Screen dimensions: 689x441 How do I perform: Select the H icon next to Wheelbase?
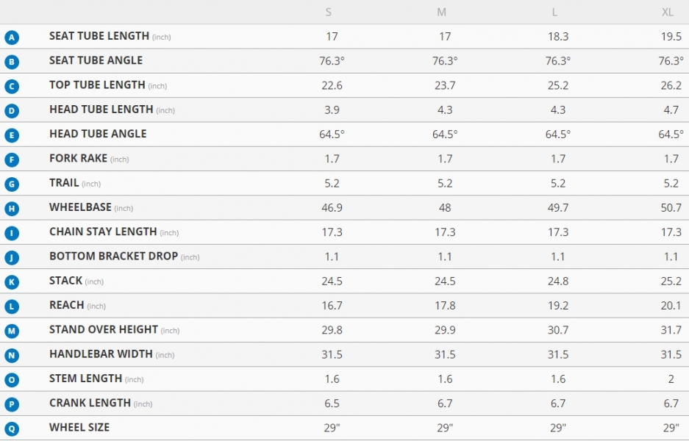pyautogui.click(x=12, y=208)
